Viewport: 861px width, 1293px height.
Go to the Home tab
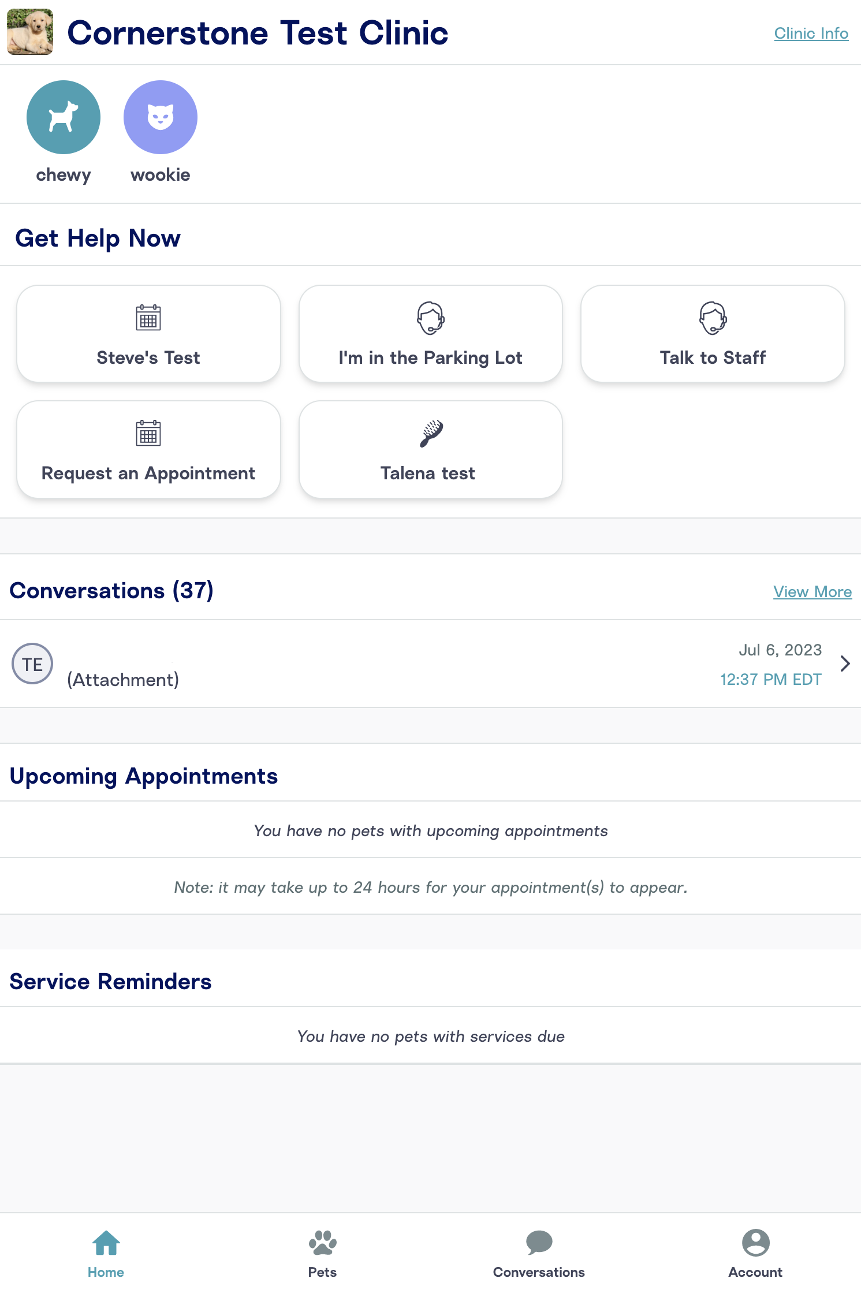[106, 1253]
